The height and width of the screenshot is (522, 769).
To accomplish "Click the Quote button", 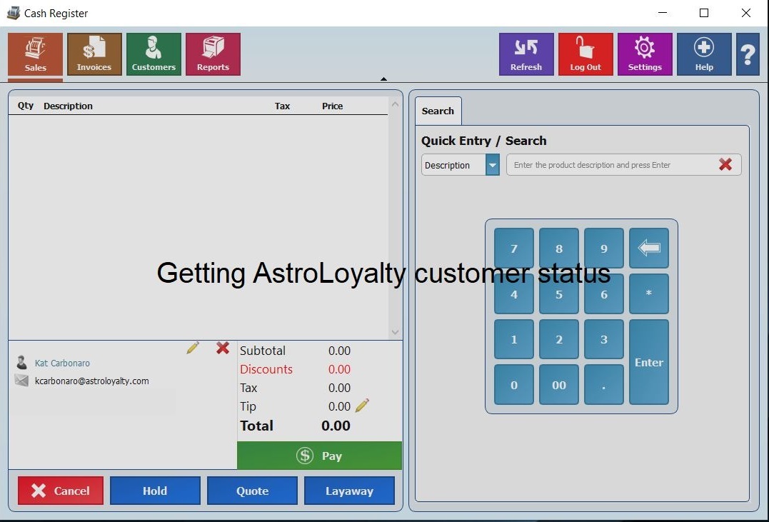I will 252,491.
